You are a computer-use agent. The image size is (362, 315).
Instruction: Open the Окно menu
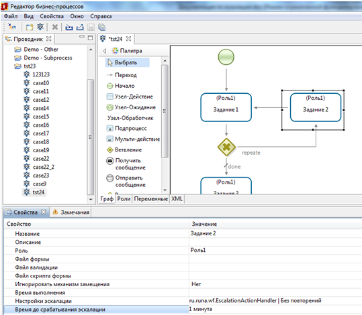77,16
